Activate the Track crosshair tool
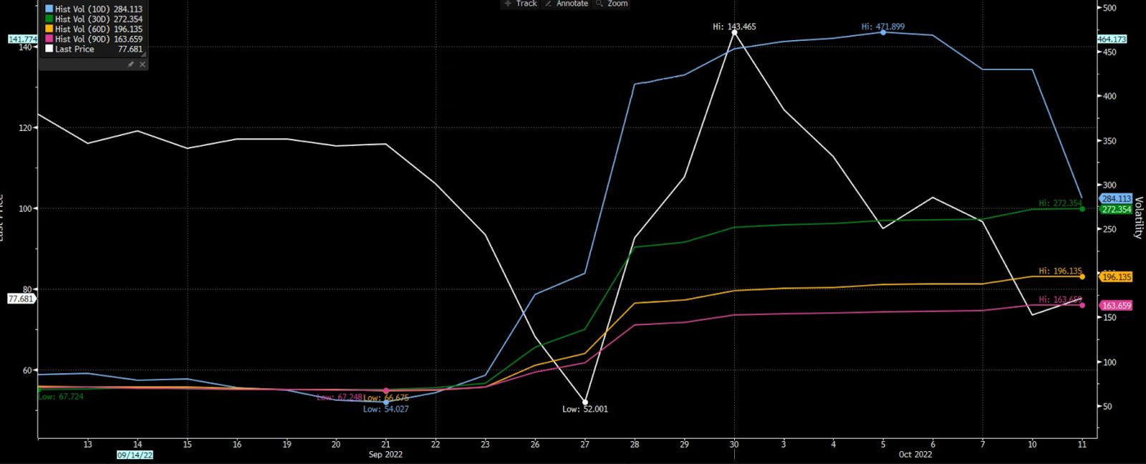This screenshot has width=1146, height=464. (521, 4)
